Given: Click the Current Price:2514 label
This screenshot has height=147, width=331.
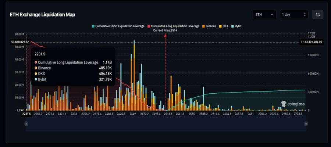Looking at the screenshot, I should click(165, 31).
